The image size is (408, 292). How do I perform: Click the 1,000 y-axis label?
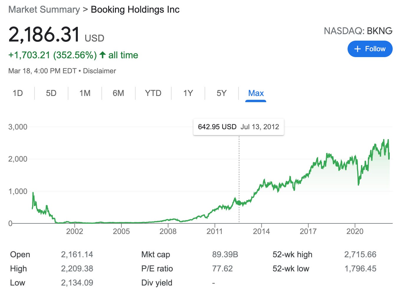(18, 191)
